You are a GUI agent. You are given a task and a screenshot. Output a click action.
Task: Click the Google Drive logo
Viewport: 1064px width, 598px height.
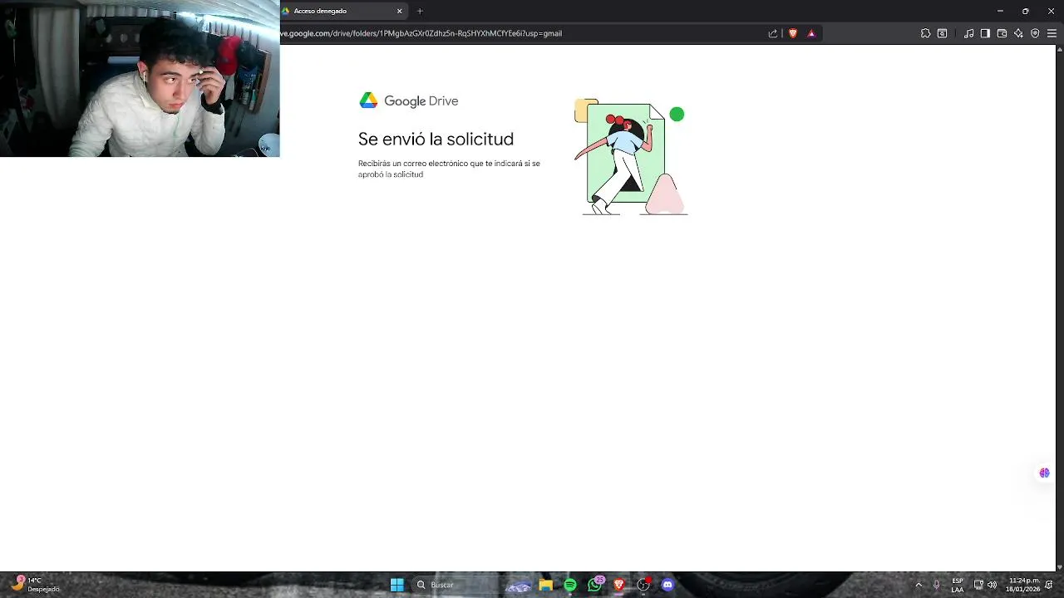408,100
